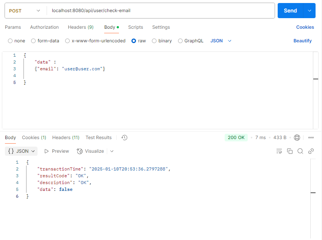Open the response Cookies (1) tab

[34, 138]
